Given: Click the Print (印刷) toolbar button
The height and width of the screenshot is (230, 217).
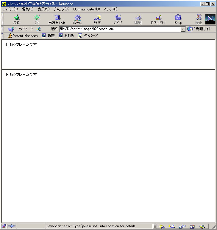Looking at the screenshot, I should (138, 19).
